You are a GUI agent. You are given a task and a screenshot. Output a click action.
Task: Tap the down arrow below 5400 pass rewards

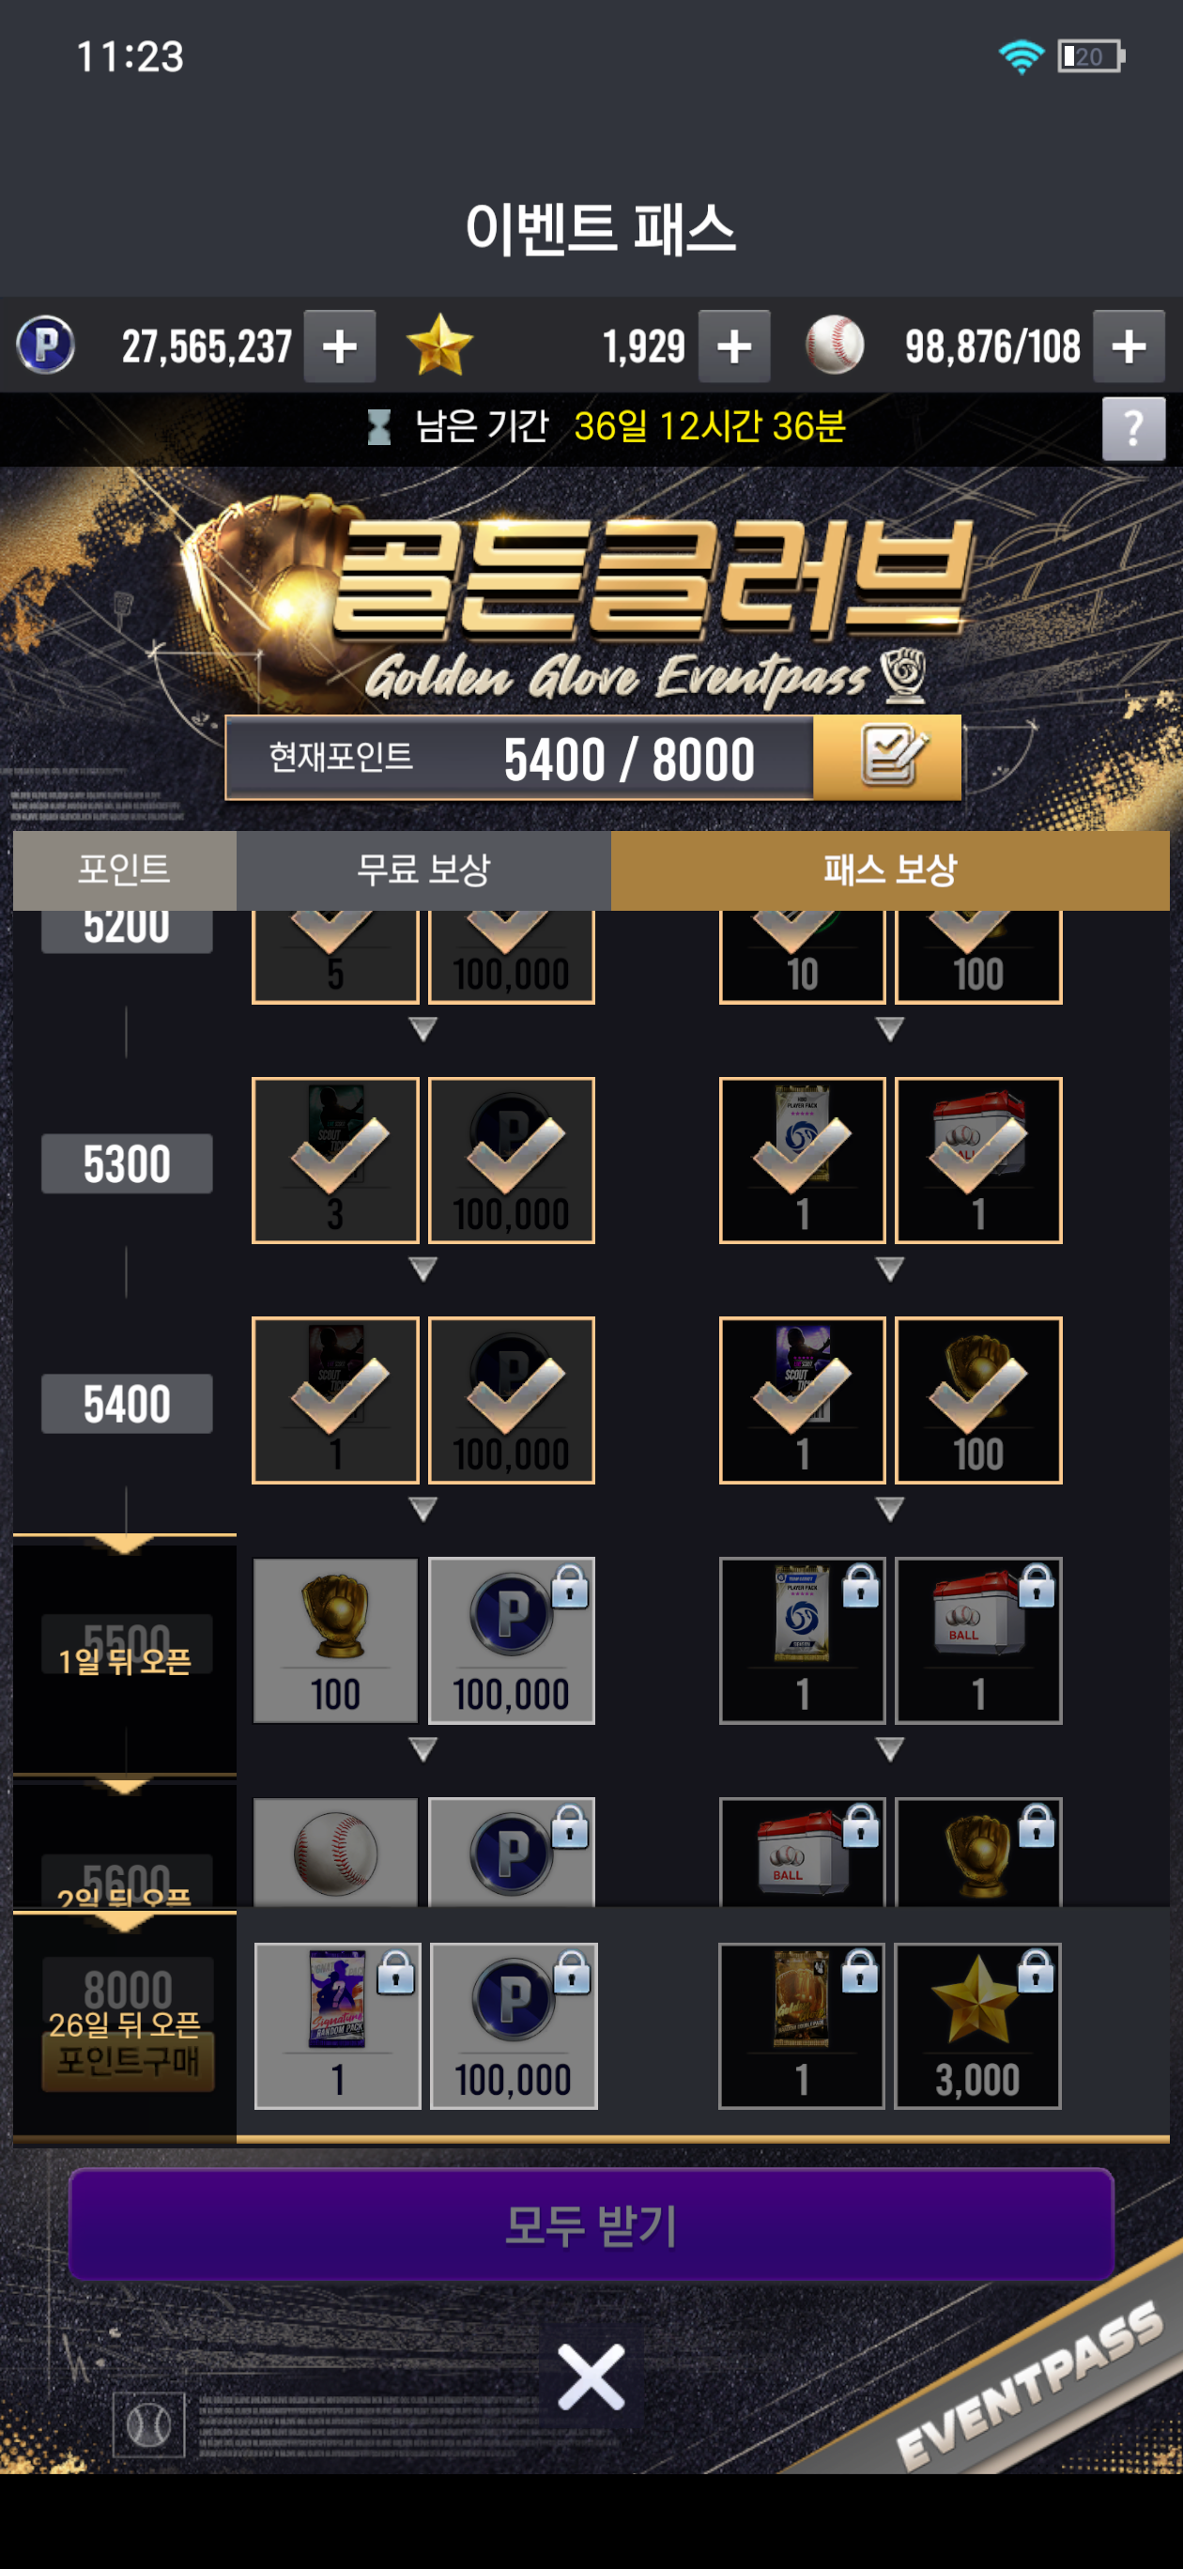tap(890, 1509)
